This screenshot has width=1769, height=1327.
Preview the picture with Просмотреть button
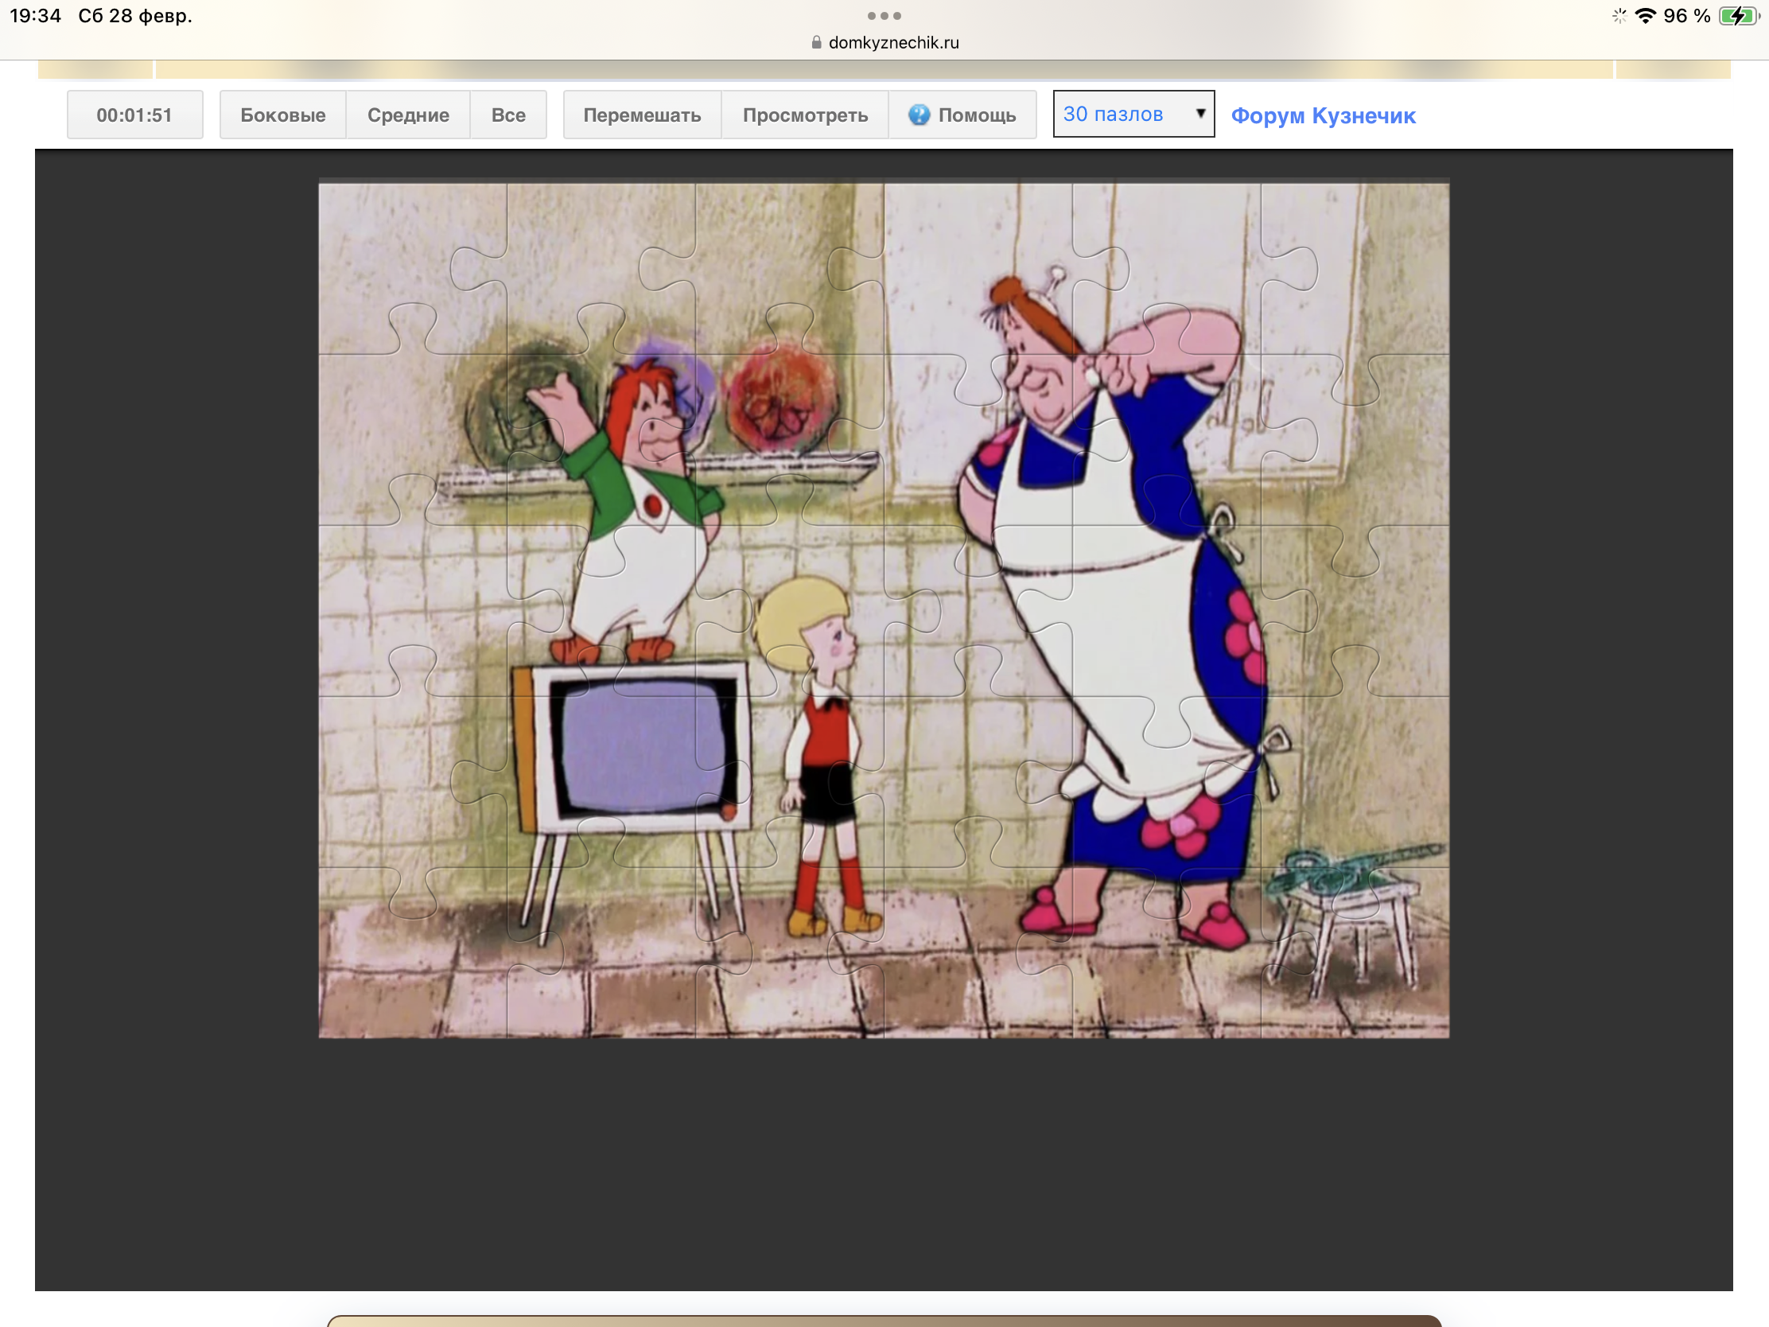[804, 115]
